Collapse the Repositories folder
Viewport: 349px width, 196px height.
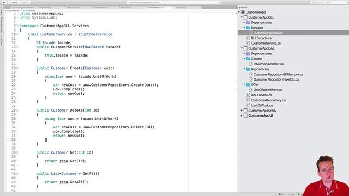(x=244, y=69)
